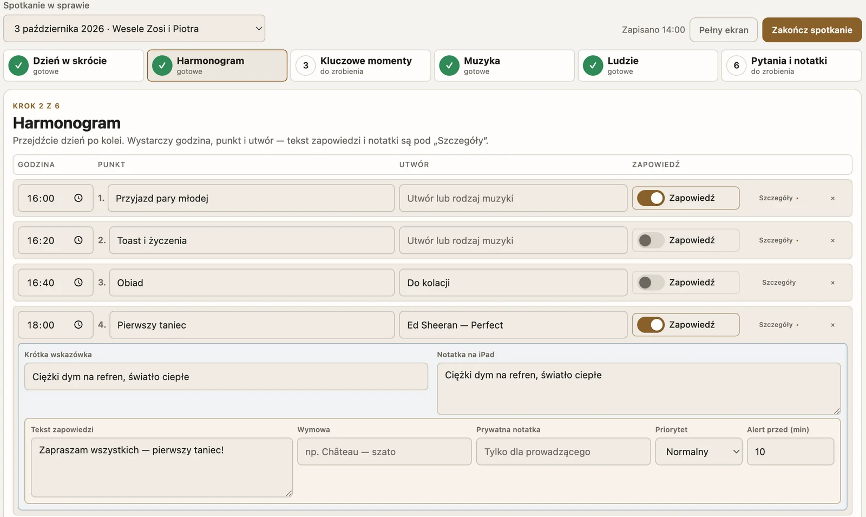Click checkmark icon on Ludzie step
This screenshot has height=517, width=866.
tap(593, 66)
